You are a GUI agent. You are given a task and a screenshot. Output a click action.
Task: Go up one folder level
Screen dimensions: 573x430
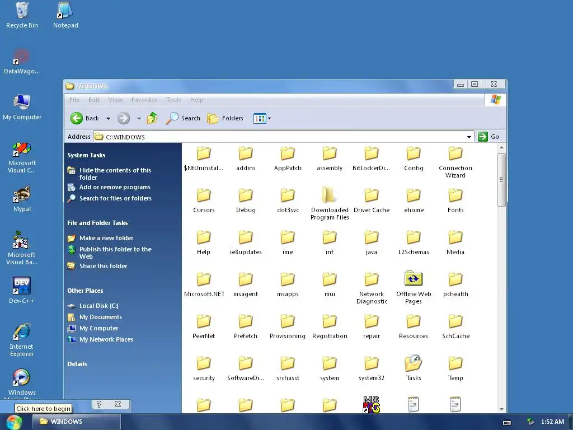coord(152,118)
